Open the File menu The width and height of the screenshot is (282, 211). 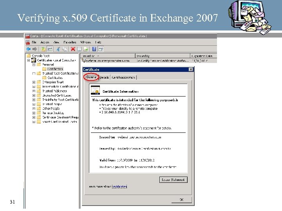tap(34, 42)
